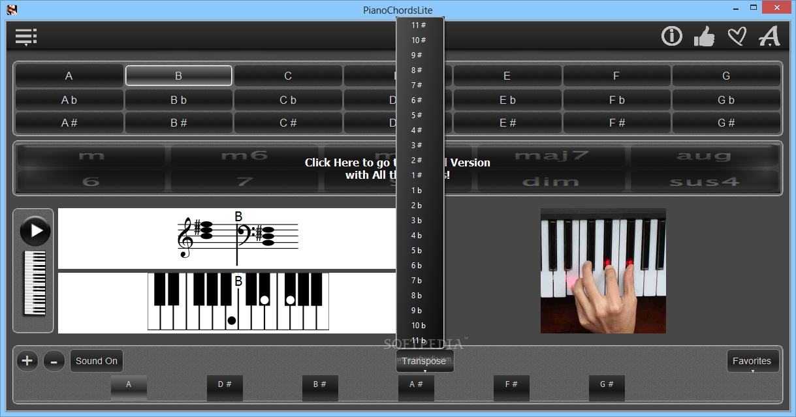Select the G # root note
Screen dimensions: 796x417
click(726, 123)
